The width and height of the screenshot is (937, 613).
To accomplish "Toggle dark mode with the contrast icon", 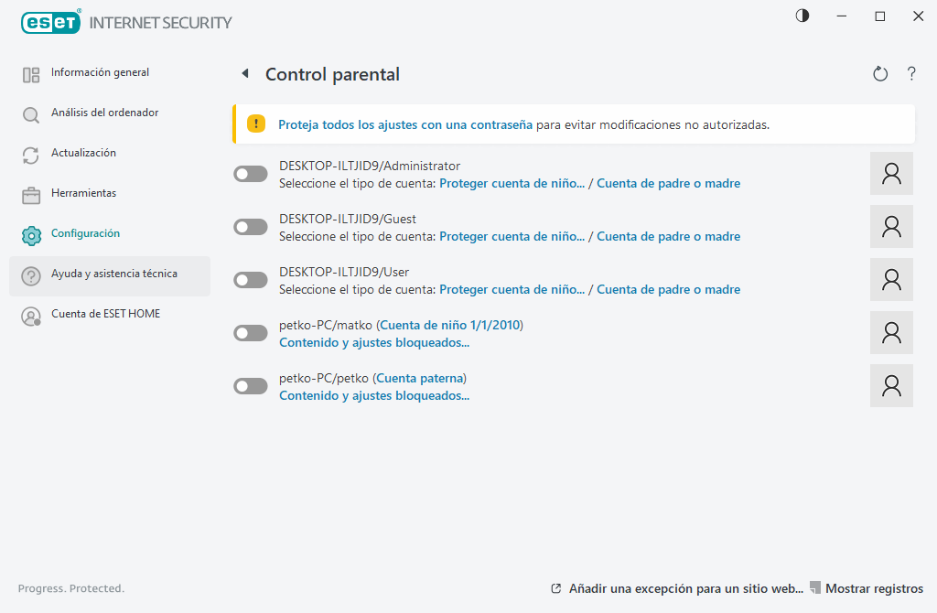I will pos(802,16).
